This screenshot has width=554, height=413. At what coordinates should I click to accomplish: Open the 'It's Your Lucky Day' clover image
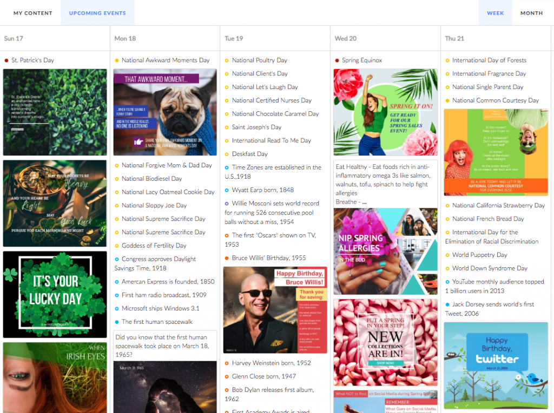click(55, 294)
